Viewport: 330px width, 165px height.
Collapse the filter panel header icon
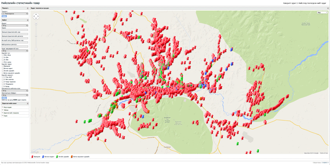(28, 20)
